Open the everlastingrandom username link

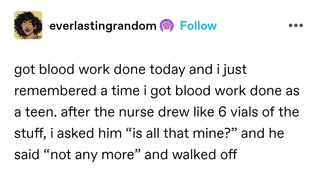pyautogui.click(x=103, y=26)
